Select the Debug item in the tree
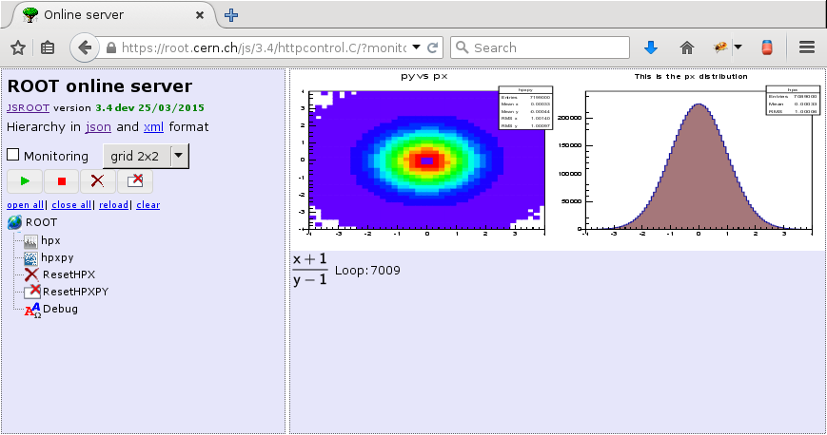 pos(60,309)
